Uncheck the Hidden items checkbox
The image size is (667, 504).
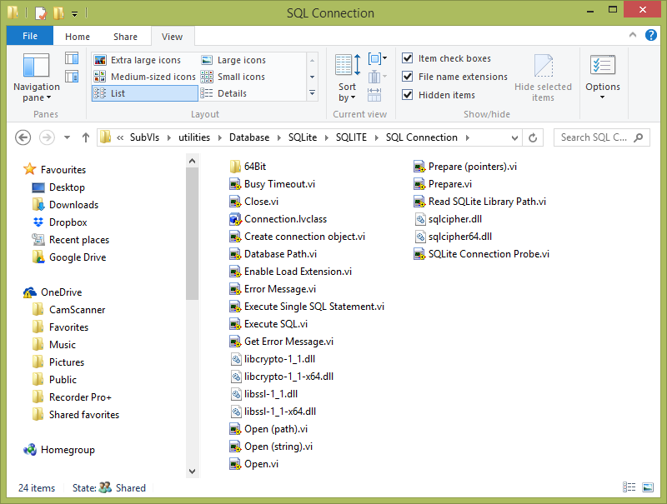point(408,95)
